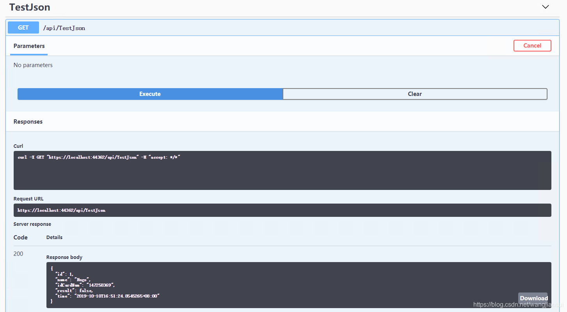Click the "result": false line
The width and height of the screenshot is (567, 312).
[74, 291]
